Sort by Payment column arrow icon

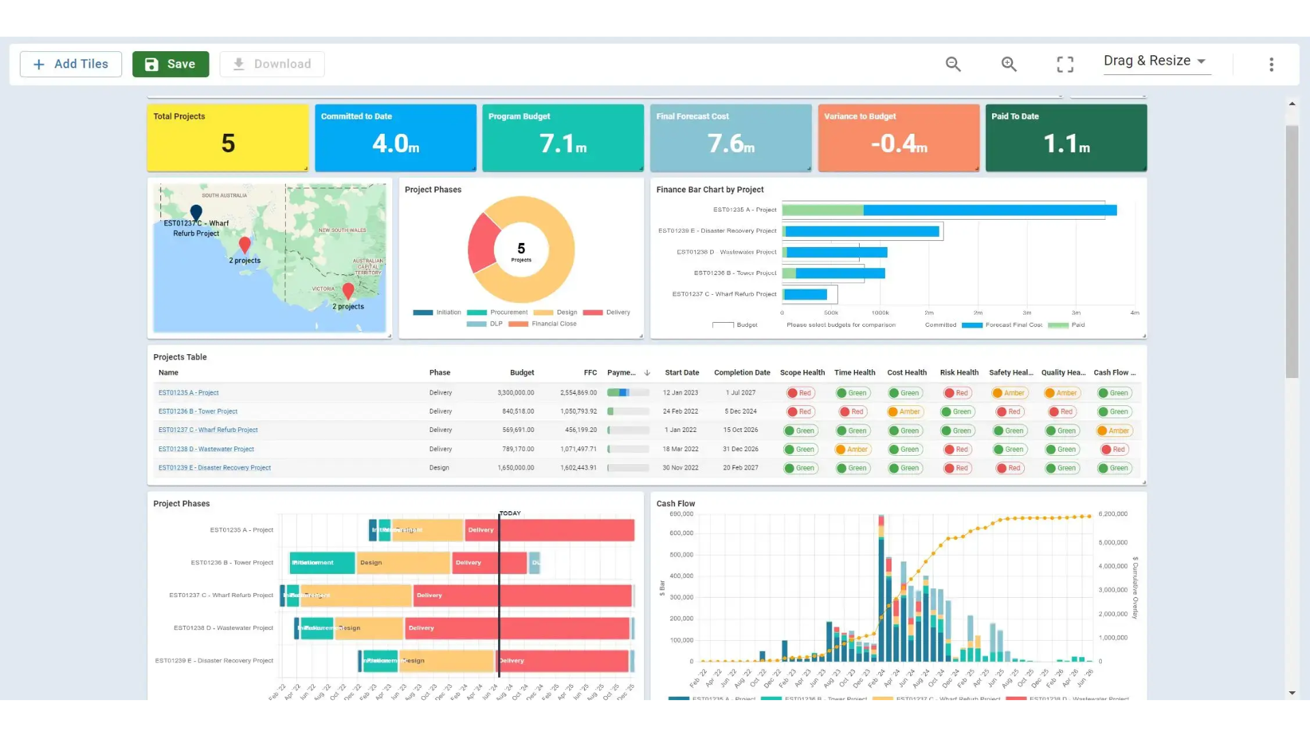[x=647, y=373]
